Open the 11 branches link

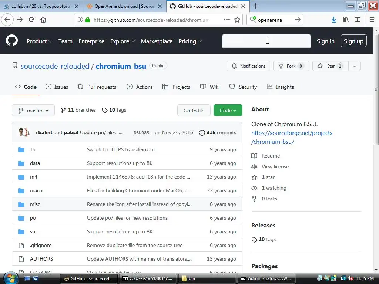coord(78,110)
